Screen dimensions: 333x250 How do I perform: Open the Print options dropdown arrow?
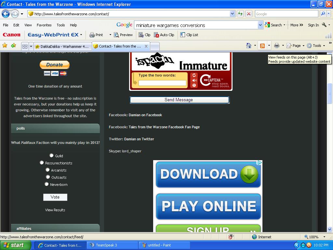tap(110, 35)
